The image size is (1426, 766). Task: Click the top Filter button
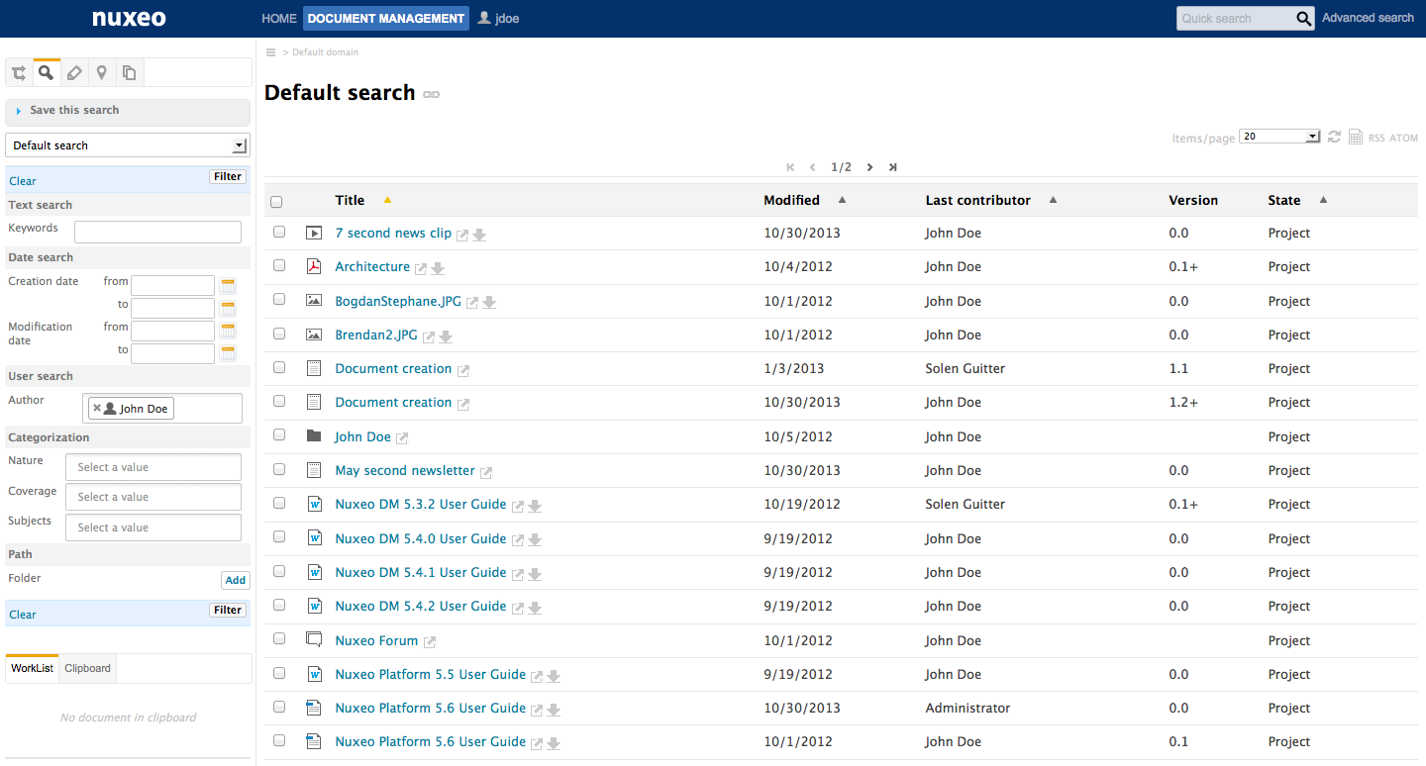(228, 177)
